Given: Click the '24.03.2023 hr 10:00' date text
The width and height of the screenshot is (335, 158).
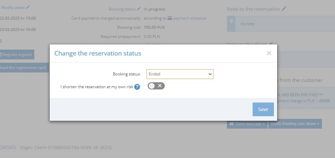Looking at the screenshot, I should [x=18, y=29].
